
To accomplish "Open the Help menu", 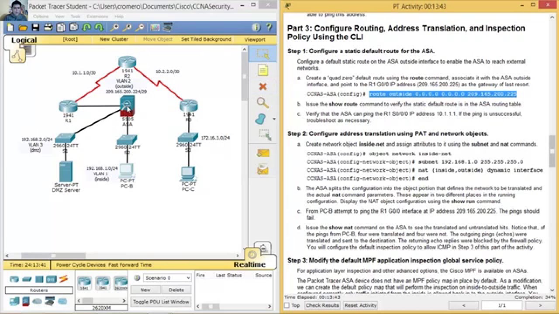I will pos(119,16).
